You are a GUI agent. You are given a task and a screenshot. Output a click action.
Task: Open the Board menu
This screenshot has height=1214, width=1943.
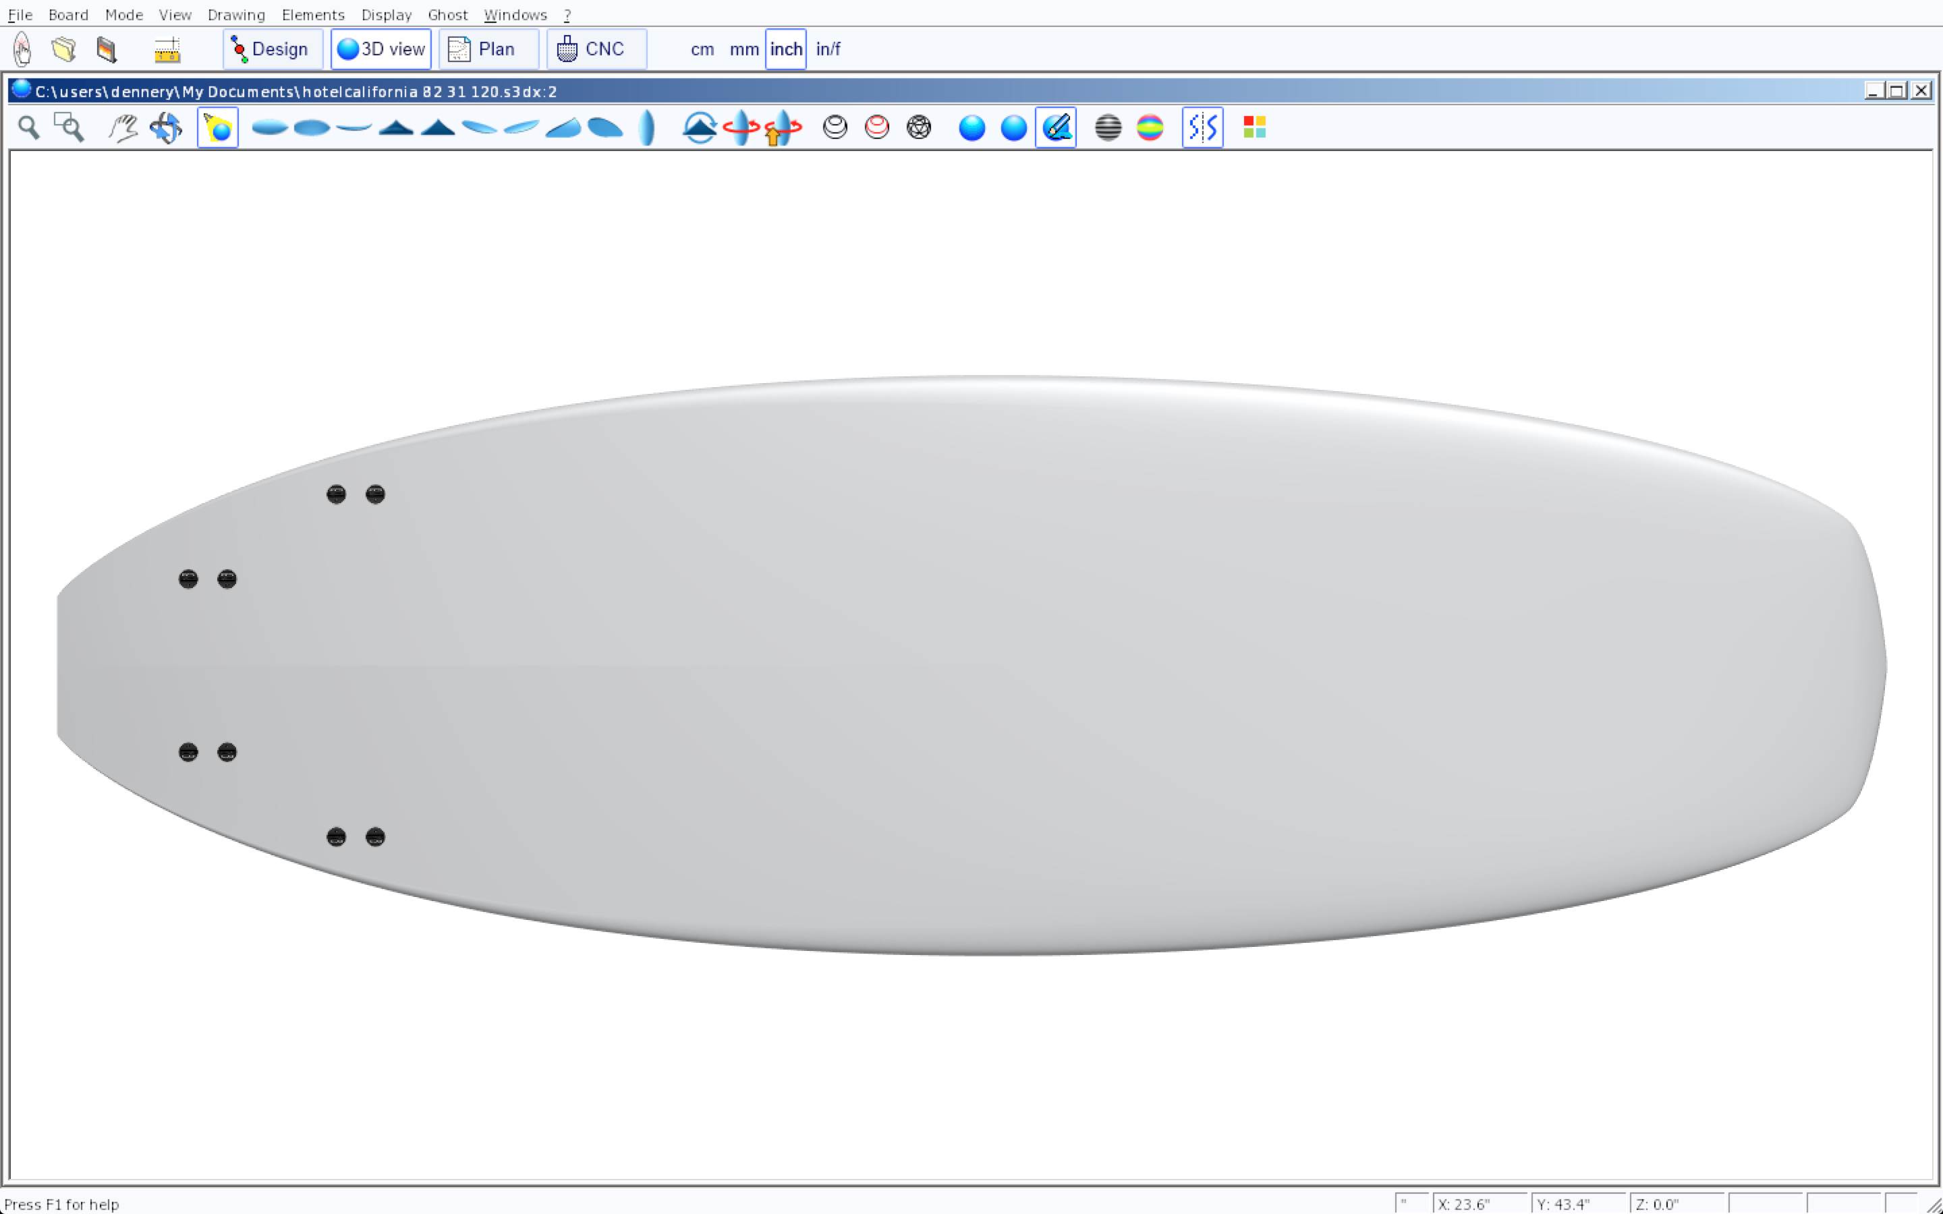[68, 16]
